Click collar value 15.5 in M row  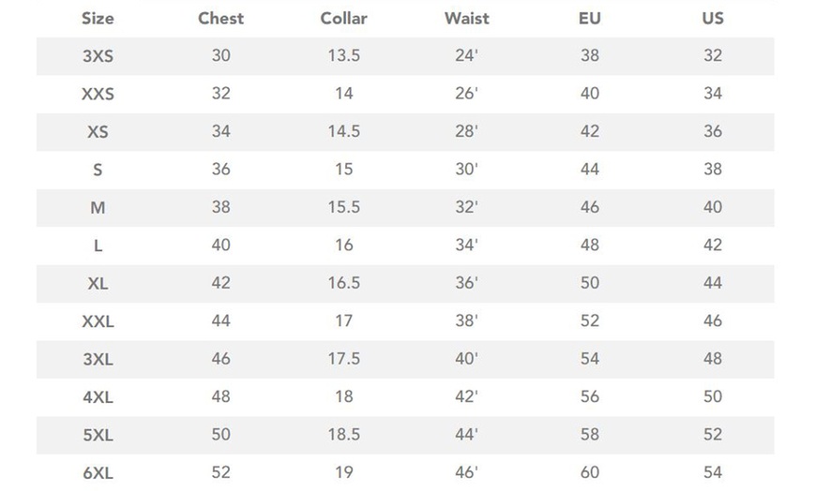(x=343, y=207)
